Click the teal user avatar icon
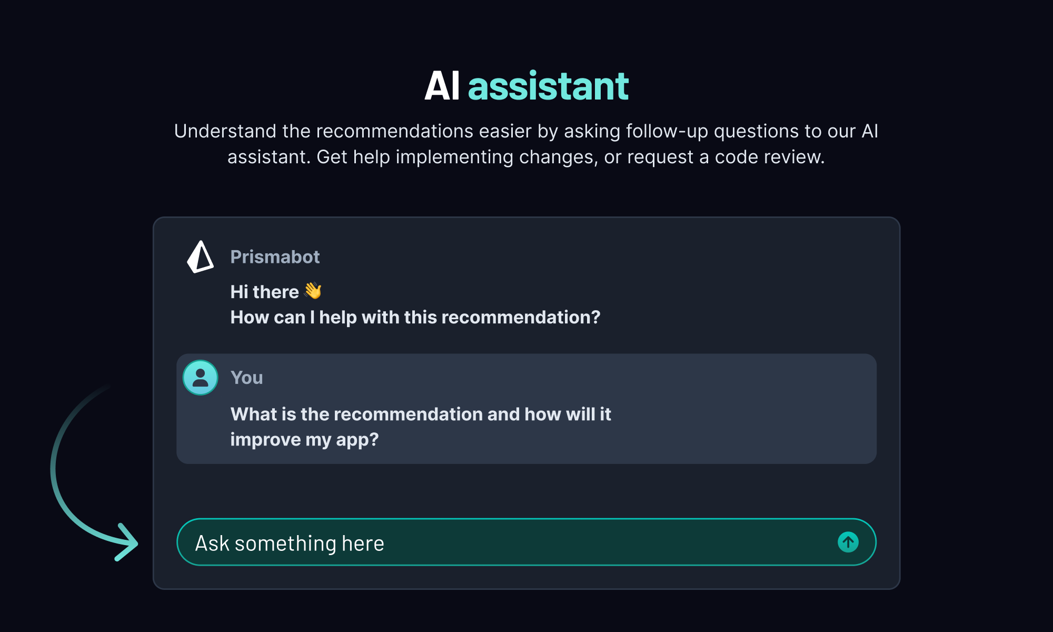 tap(200, 378)
